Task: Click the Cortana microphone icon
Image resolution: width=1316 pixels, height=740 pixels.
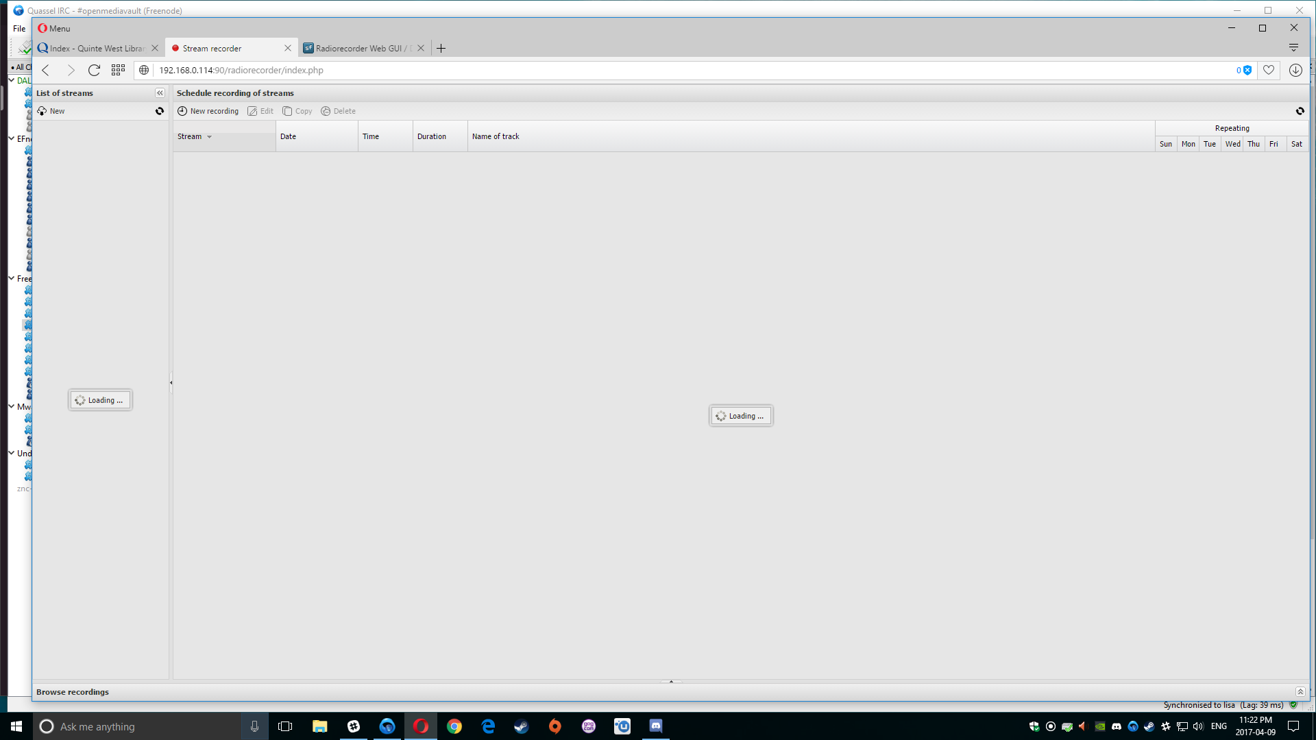Action: (x=254, y=726)
